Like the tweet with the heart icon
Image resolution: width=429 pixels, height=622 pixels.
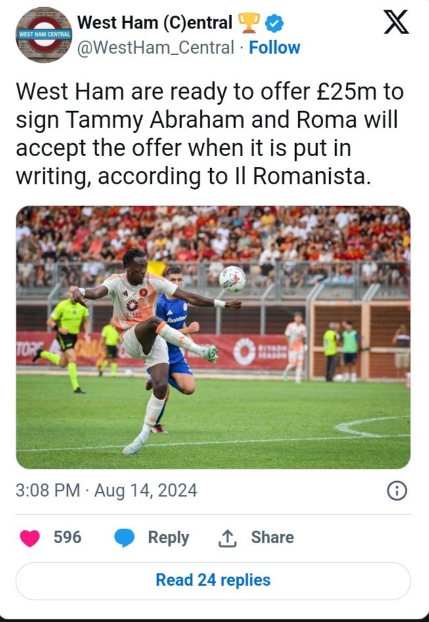pyautogui.click(x=30, y=538)
